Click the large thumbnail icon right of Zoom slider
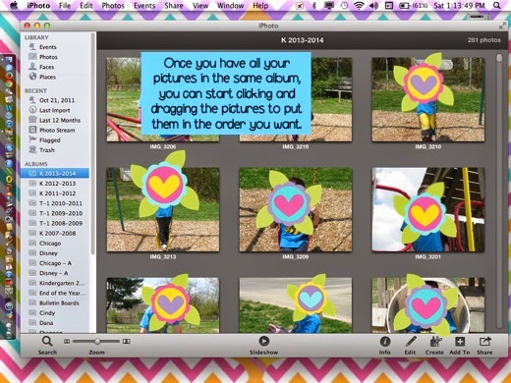The image size is (511, 383). [127, 342]
